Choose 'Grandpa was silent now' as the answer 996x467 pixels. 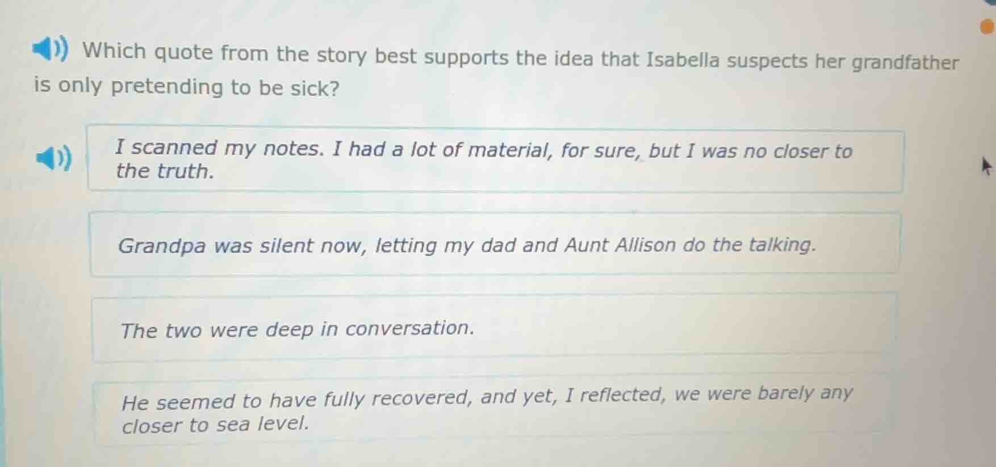tap(494, 244)
